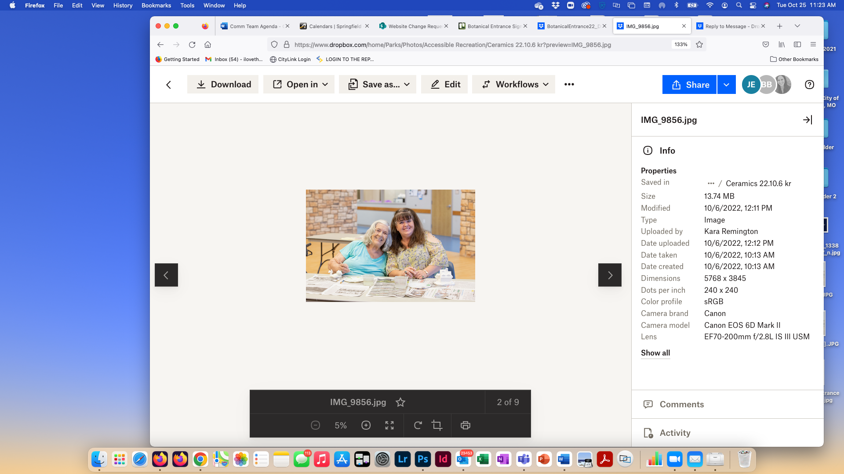Select the Bookmarks menu in Firefox
Viewport: 844px width, 474px height.
pyautogui.click(x=156, y=5)
